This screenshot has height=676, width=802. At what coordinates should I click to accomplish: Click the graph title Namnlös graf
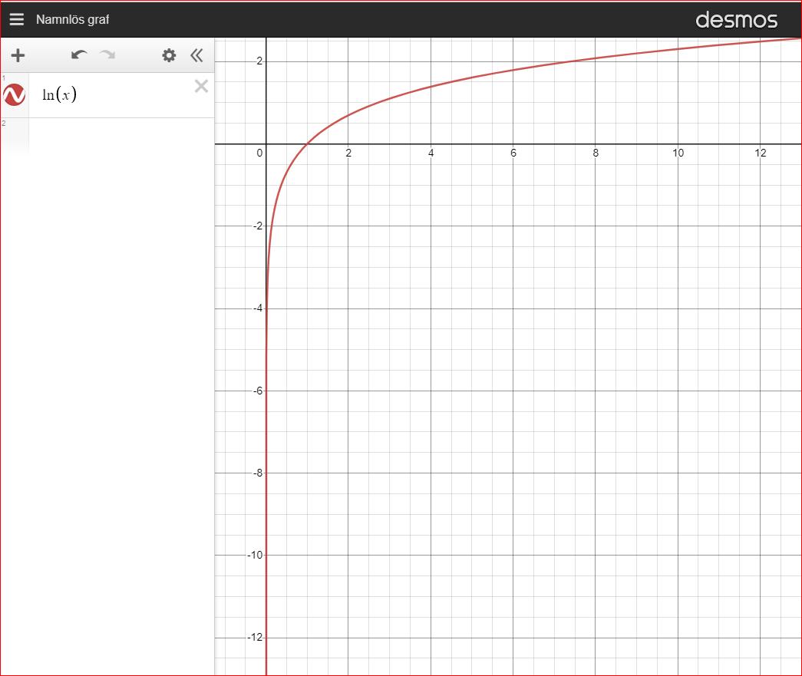(72, 19)
